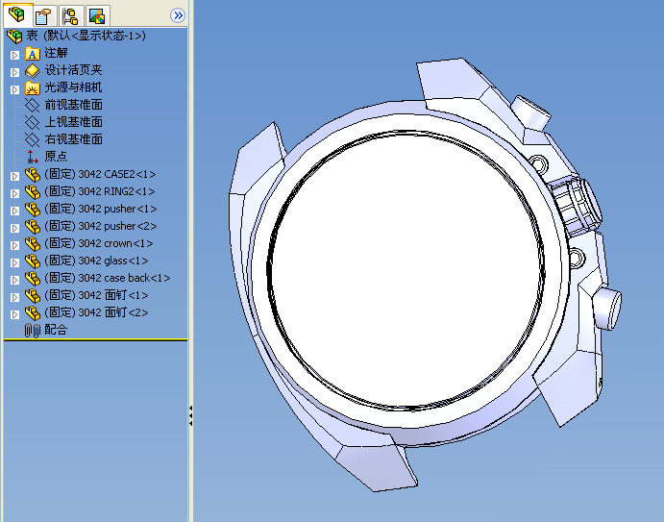Click the 3042 crown<1> part icon
The width and height of the screenshot is (664, 522).
click(x=33, y=244)
